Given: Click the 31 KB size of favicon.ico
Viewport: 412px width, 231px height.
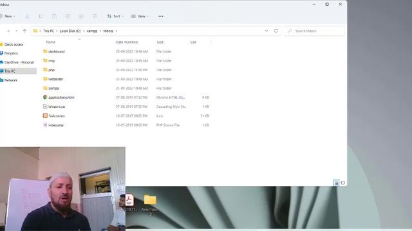Looking at the screenshot, I should [x=205, y=116].
